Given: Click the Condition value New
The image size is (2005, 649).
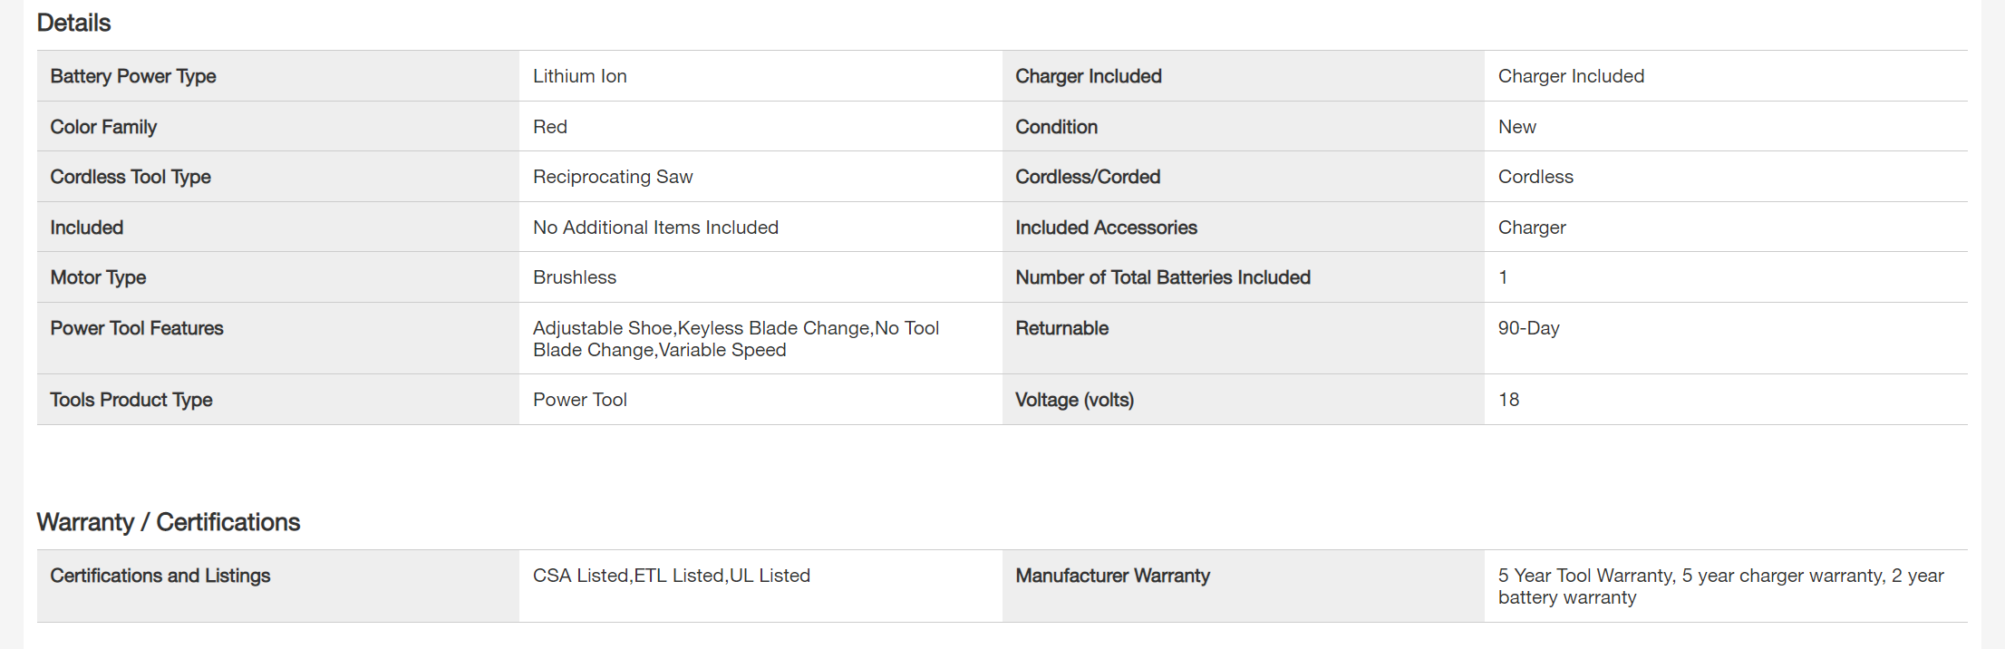Looking at the screenshot, I should [1517, 128].
